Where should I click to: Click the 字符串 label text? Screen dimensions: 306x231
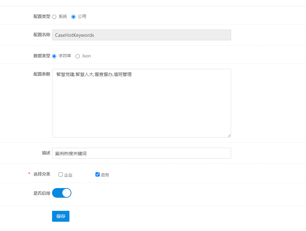coord(65,56)
